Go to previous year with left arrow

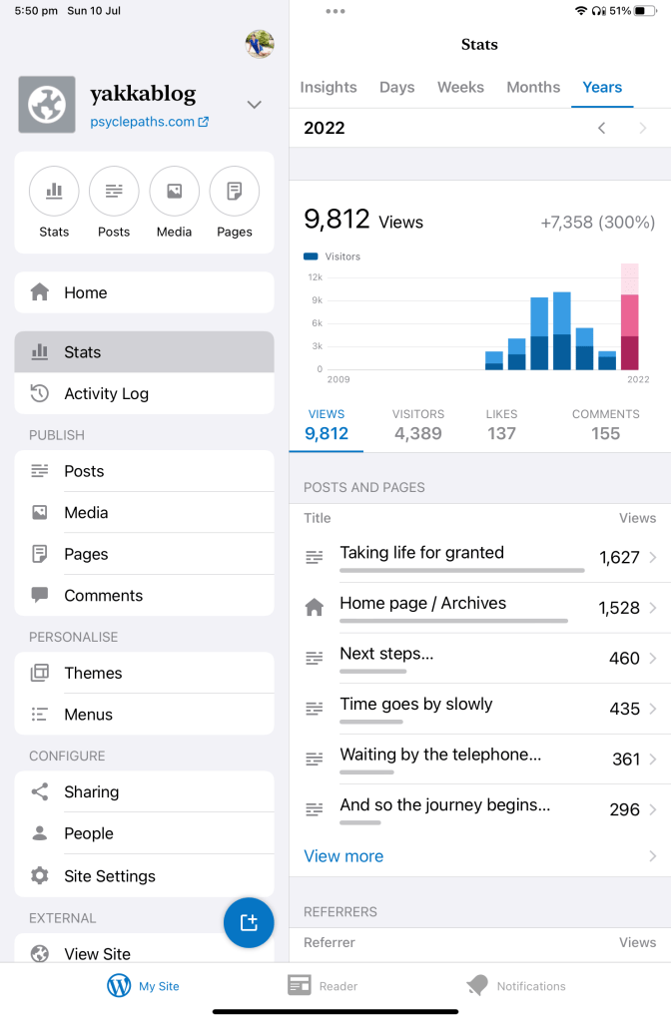point(601,128)
